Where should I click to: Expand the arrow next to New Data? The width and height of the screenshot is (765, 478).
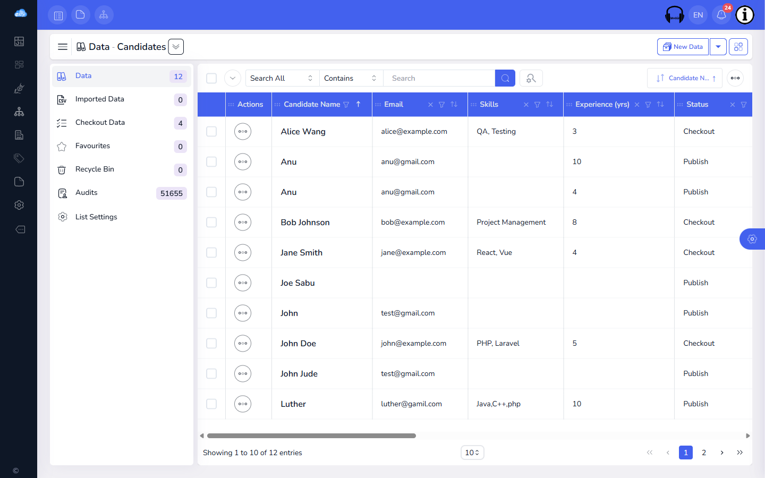(718, 47)
